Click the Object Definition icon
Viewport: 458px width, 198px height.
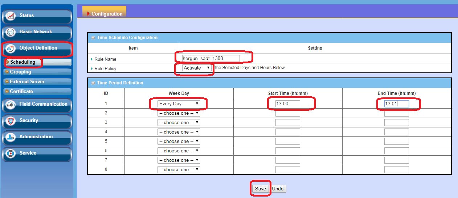point(11,49)
